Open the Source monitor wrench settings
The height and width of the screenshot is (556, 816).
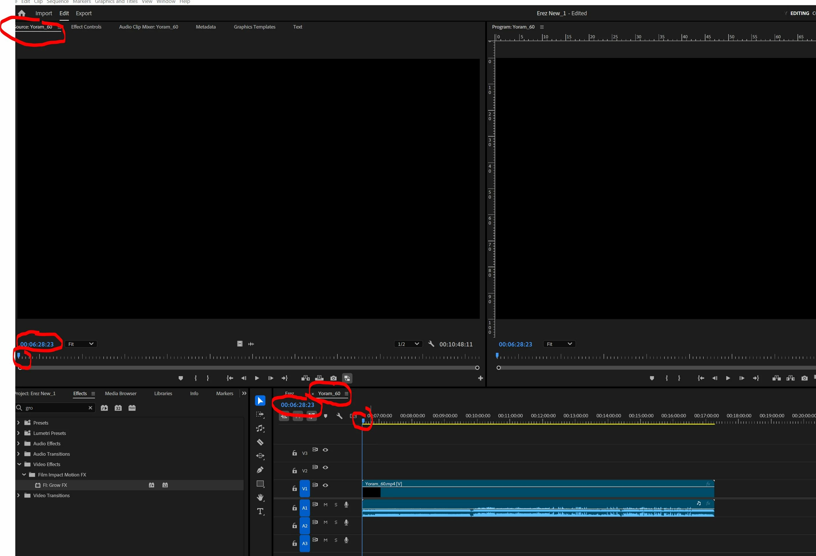(x=431, y=344)
